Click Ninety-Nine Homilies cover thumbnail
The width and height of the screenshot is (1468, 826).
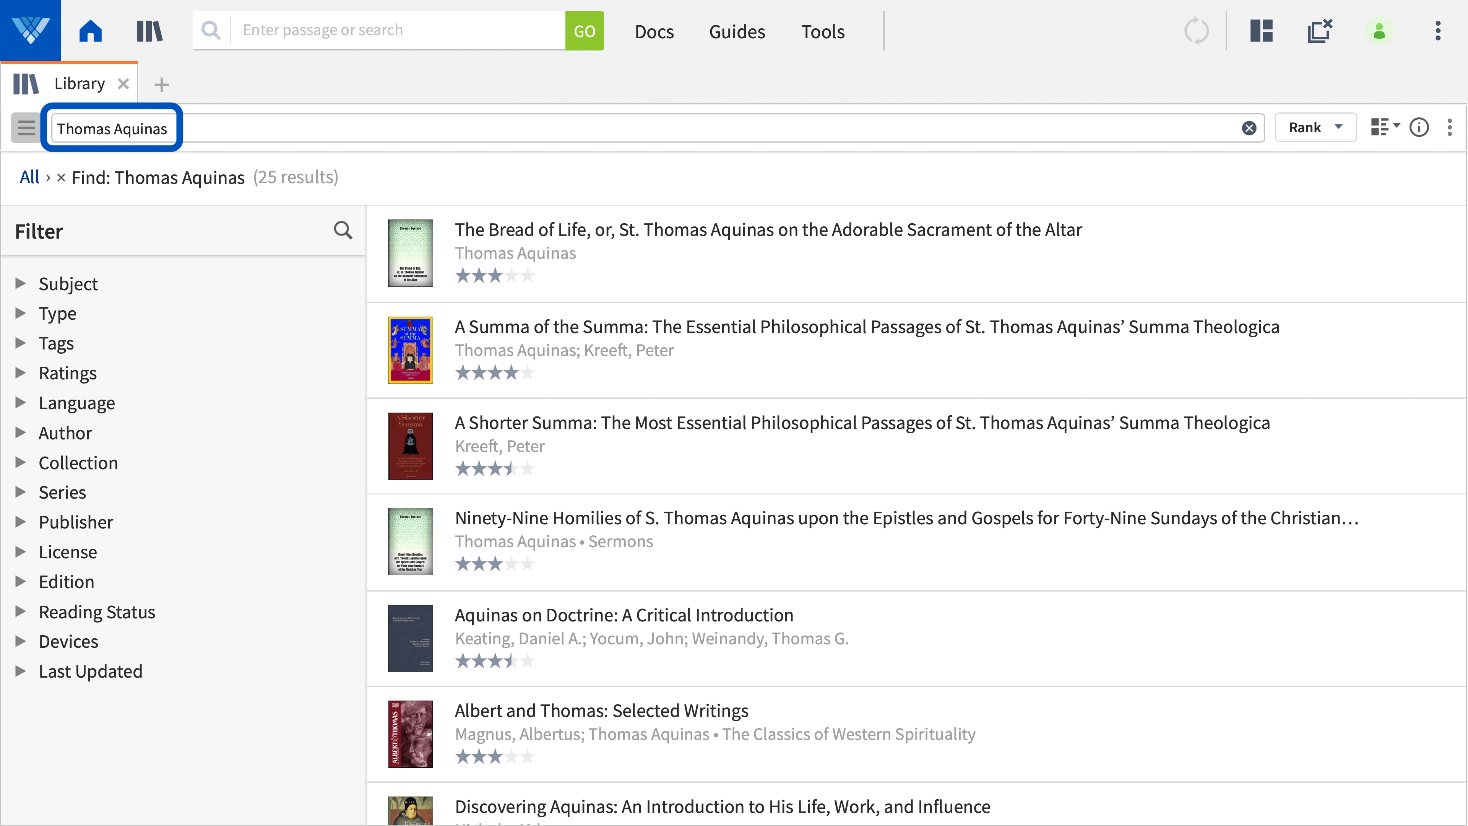(x=410, y=541)
